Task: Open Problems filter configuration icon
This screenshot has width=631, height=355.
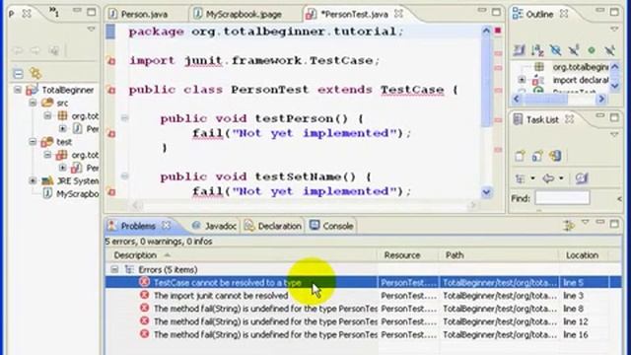Action: coord(569,226)
